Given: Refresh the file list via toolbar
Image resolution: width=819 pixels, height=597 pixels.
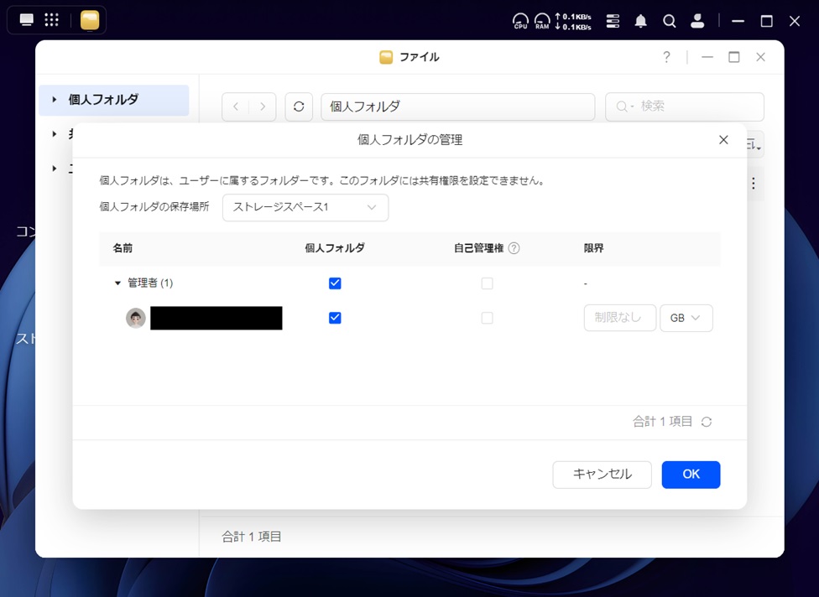Looking at the screenshot, I should (299, 106).
